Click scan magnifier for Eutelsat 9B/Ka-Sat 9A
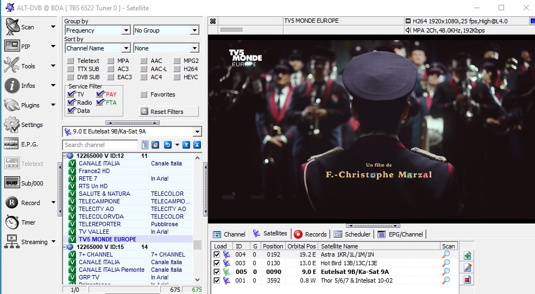 click(446, 272)
